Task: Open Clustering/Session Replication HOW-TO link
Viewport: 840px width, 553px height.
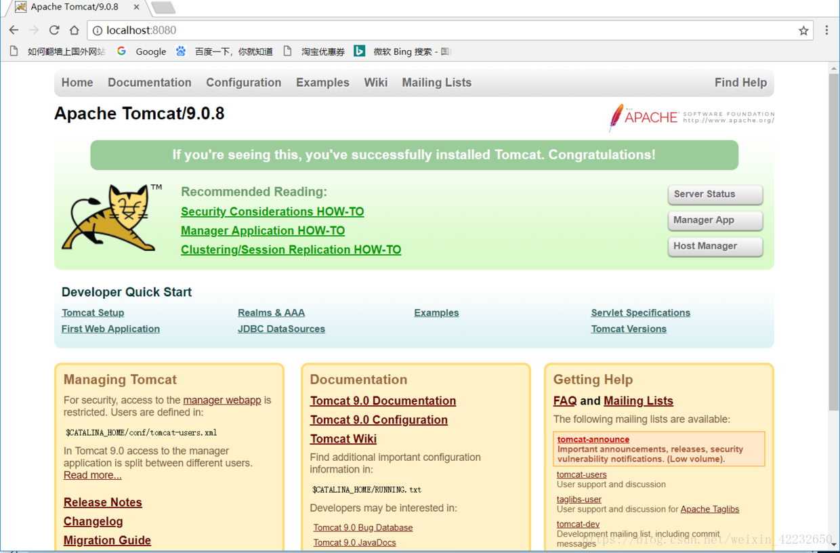Action: (x=291, y=250)
